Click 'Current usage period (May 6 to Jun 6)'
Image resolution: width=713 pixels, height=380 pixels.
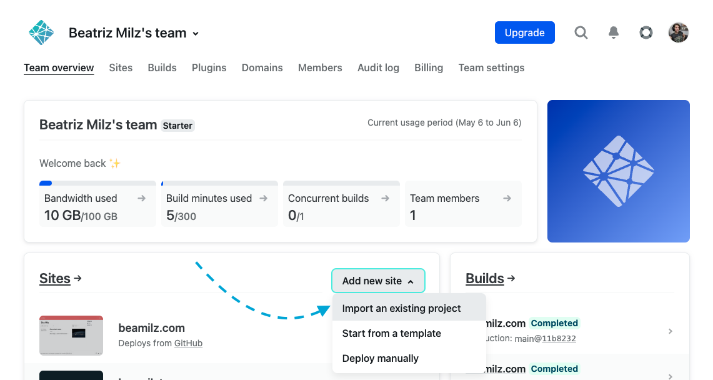point(444,122)
